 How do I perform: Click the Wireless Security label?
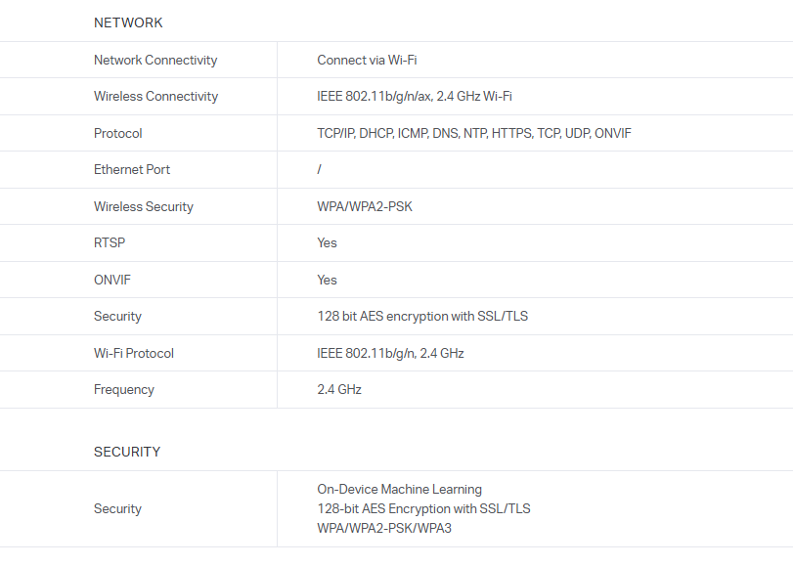click(144, 206)
